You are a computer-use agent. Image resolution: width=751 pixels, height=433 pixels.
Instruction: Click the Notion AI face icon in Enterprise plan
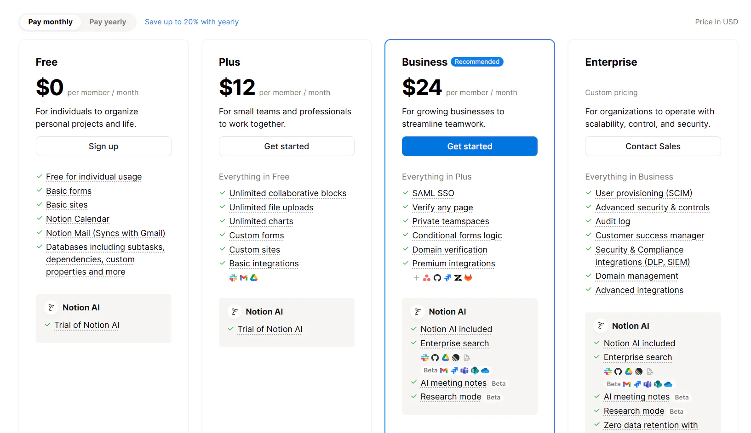click(601, 326)
